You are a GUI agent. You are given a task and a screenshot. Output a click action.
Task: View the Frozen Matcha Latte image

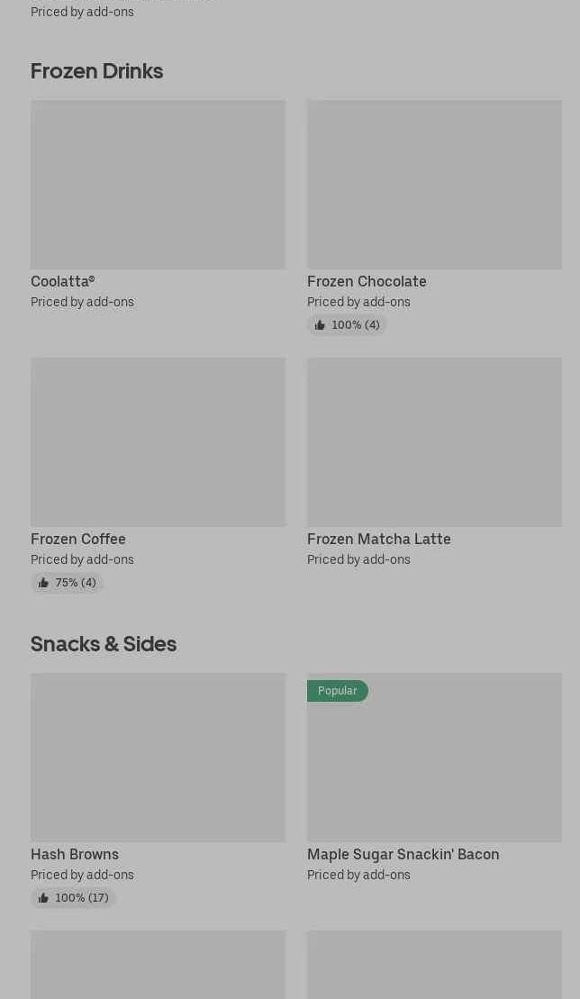(434, 442)
